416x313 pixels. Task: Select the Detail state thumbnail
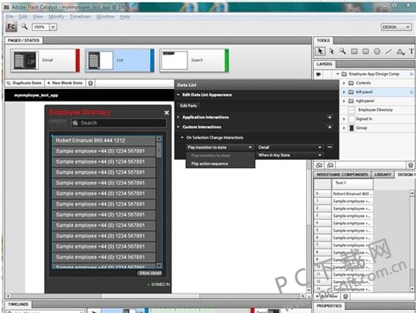[x=45, y=61]
